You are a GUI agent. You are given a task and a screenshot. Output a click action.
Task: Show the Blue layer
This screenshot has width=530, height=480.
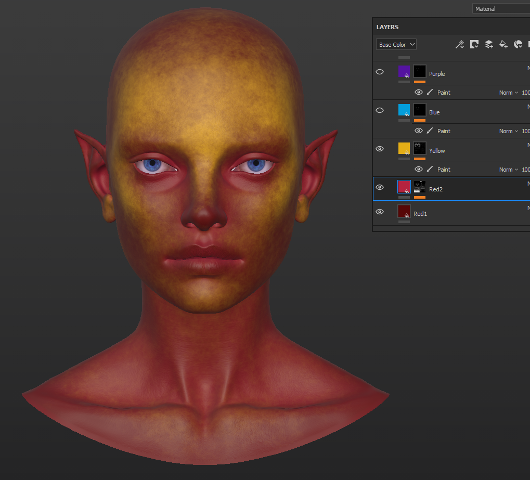tap(380, 110)
